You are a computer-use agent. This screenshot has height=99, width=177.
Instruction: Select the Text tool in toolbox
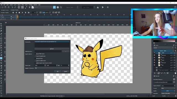[x=1, y=26]
